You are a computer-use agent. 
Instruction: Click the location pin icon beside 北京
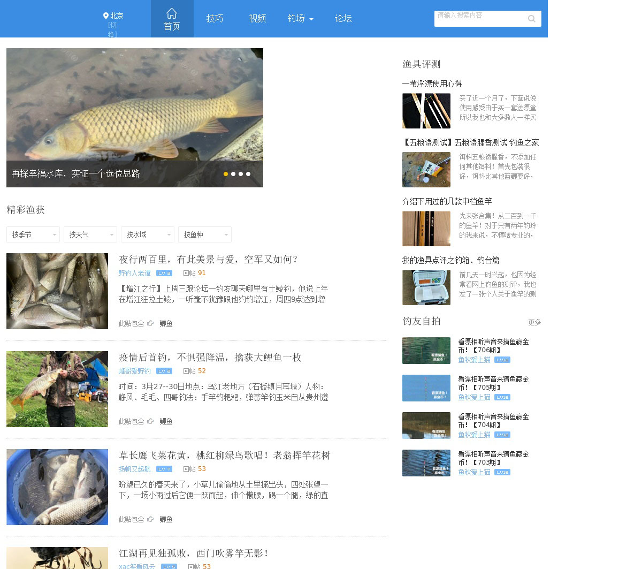[x=106, y=16]
